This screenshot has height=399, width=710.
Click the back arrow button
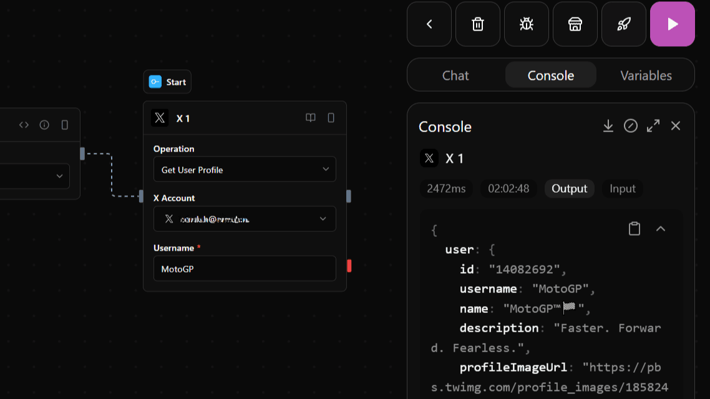[x=429, y=24]
